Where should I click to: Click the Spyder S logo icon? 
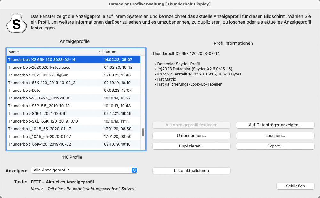click(17, 23)
